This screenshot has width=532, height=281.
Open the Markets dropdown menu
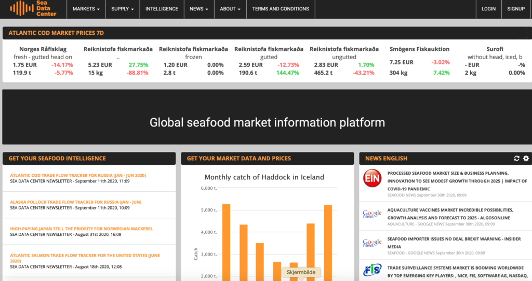[x=86, y=9]
